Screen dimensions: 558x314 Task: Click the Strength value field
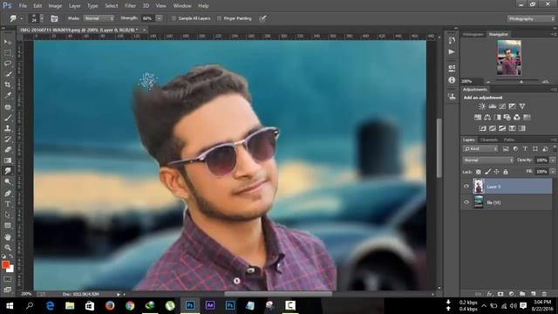tap(147, 18)
